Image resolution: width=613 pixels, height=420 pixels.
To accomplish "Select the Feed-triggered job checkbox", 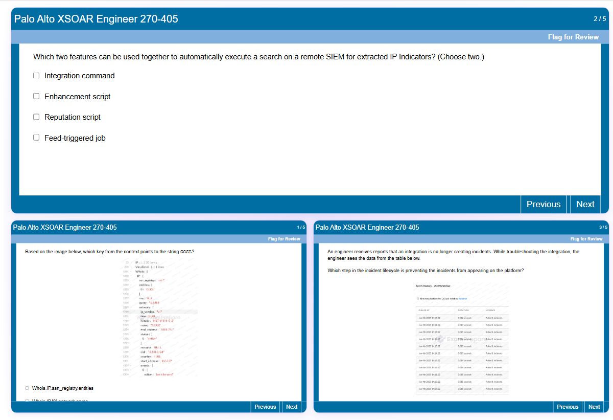I will coord(36,138).
